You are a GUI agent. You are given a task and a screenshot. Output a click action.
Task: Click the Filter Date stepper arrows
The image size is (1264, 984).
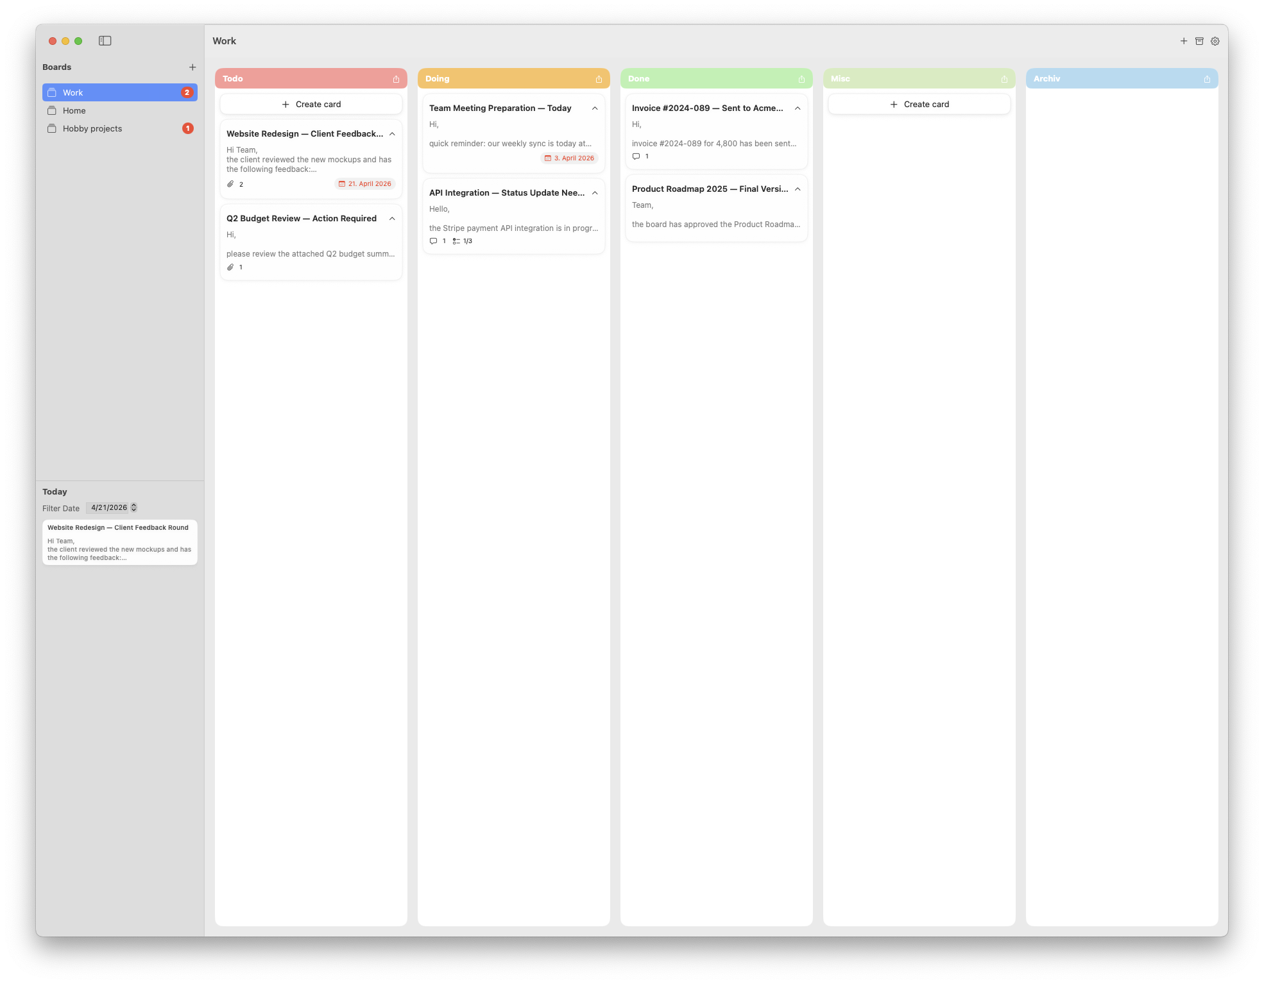click(x=134, y=507)
